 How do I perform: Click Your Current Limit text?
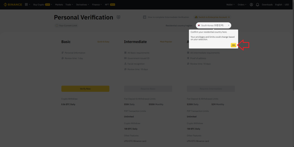[x=68, y=26]
